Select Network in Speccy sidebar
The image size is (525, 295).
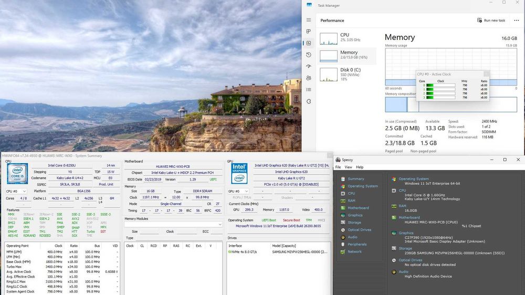click(354, 251)
